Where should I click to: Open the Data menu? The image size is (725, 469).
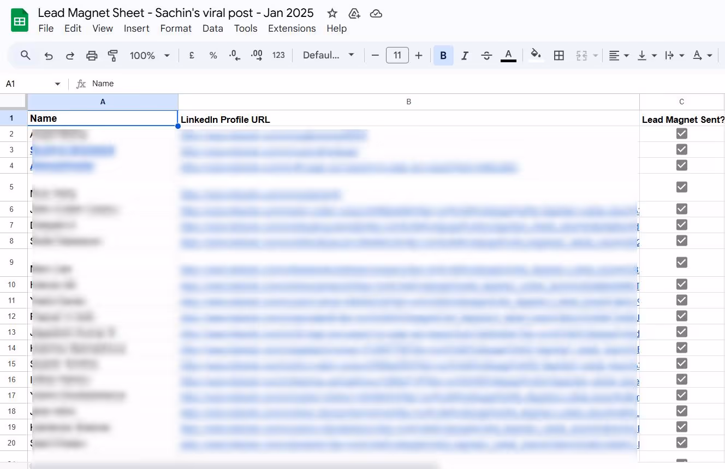212,28
